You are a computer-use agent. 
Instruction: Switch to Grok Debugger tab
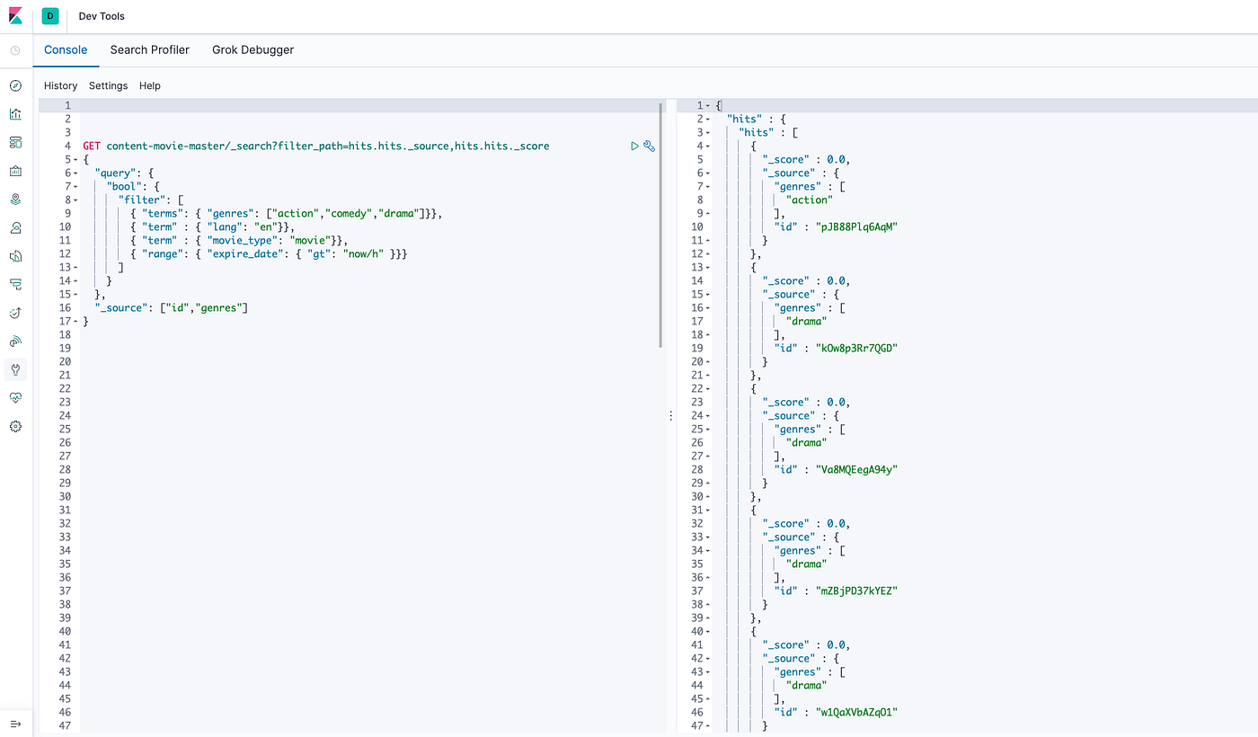click(x=253, y=49)
